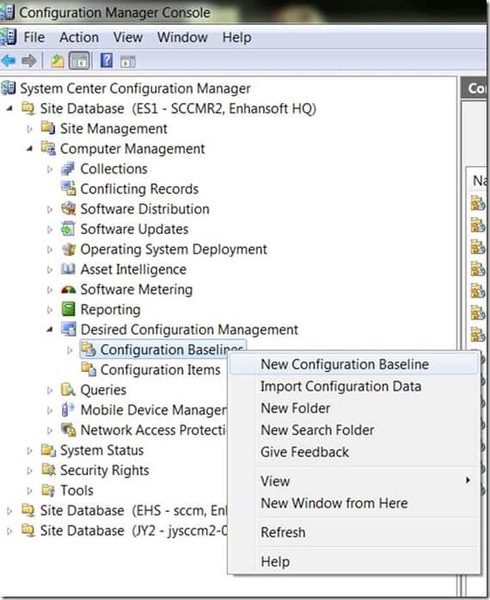The width and height of the screenshot is (490, 600).
Task: Click the Desired Configuration Management icon
Action: [x=69, y=329]
